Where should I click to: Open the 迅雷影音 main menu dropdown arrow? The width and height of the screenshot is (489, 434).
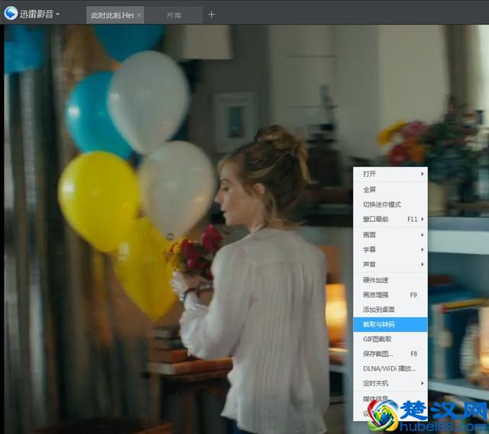58,14
